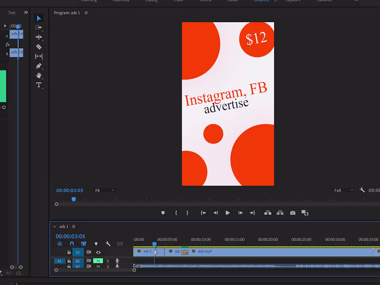Select the Track Select Forward tool
Screen dimensions: 380x285
pos(39,27)
